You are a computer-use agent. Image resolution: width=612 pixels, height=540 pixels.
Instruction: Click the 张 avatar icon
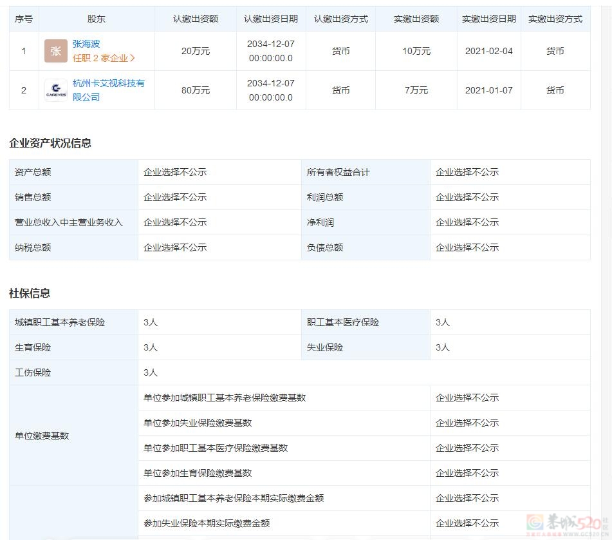(56, 51)
